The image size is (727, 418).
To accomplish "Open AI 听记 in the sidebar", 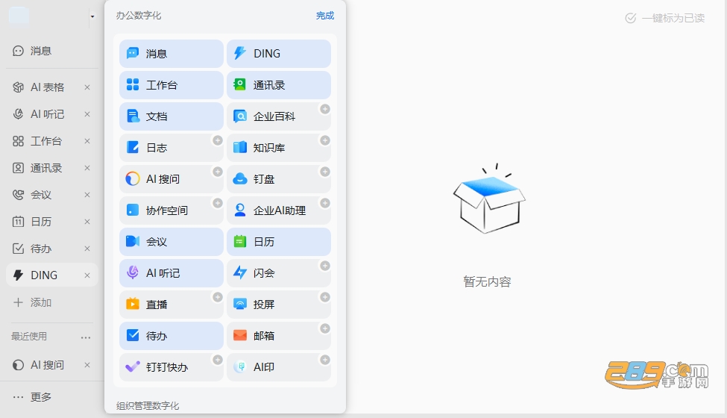I will (46, 114).
